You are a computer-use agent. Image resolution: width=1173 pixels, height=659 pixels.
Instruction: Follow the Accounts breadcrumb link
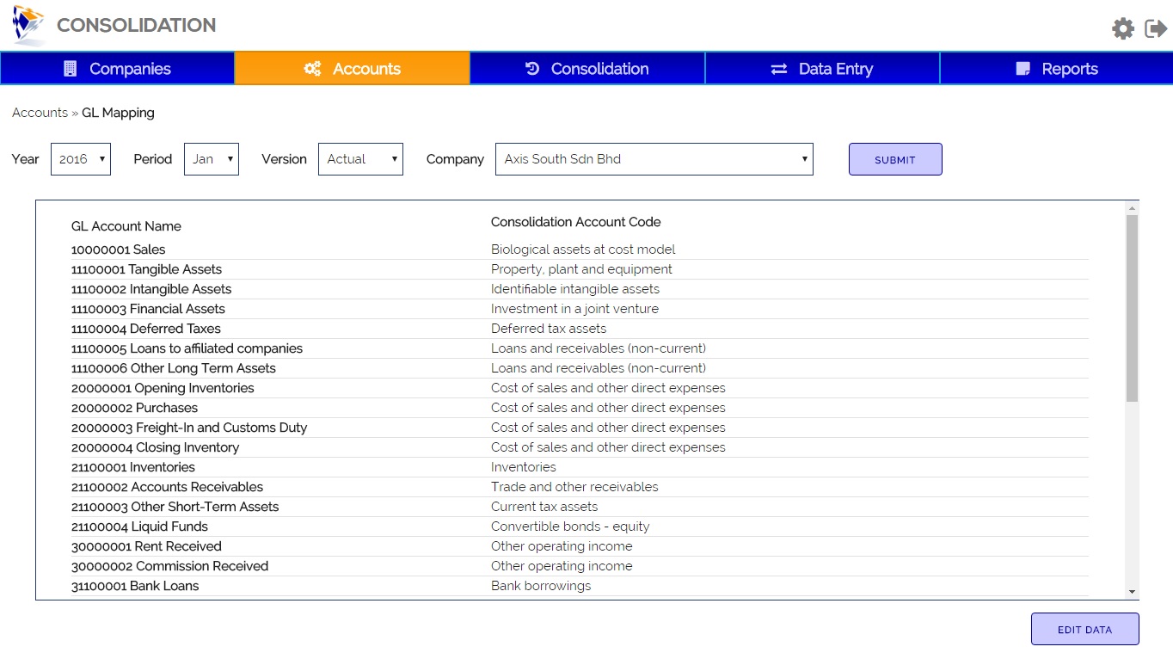(40, 113)
